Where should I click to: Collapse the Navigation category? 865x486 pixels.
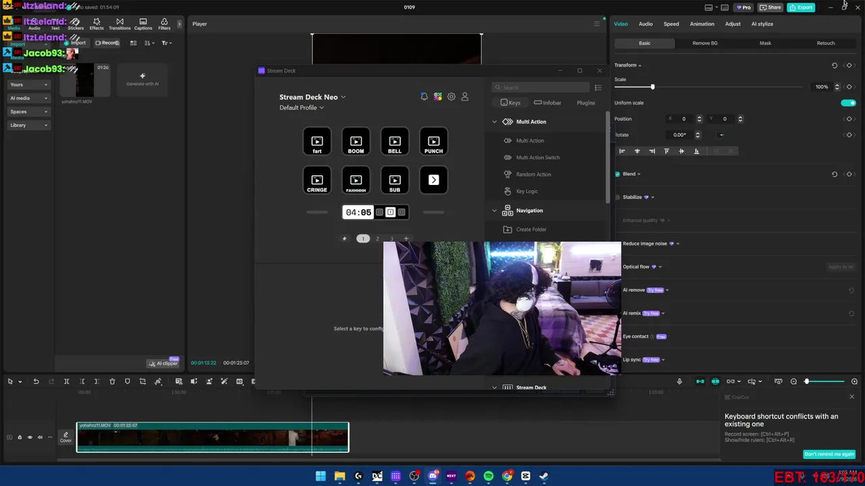click(494, 211)
